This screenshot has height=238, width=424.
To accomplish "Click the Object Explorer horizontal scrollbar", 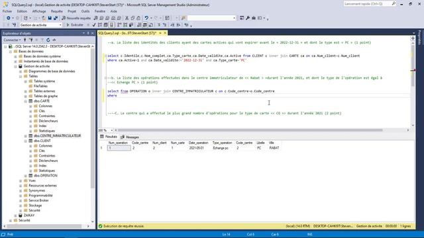I will point(44,226).
